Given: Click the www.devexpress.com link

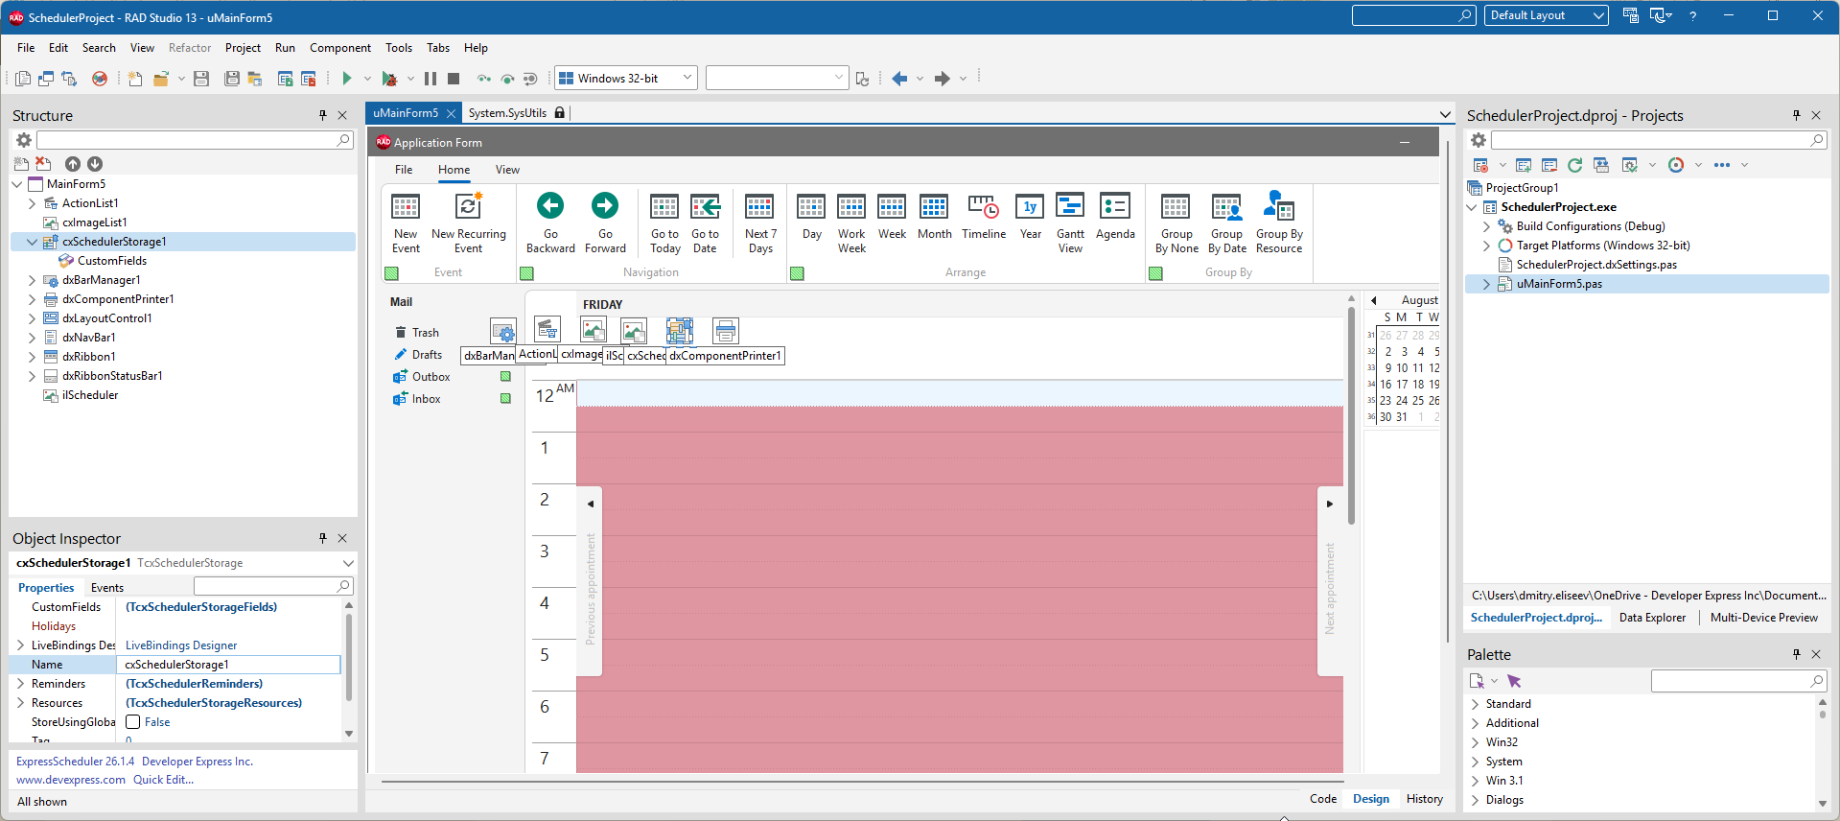Looking at the screenshot, I should [71, 780].
